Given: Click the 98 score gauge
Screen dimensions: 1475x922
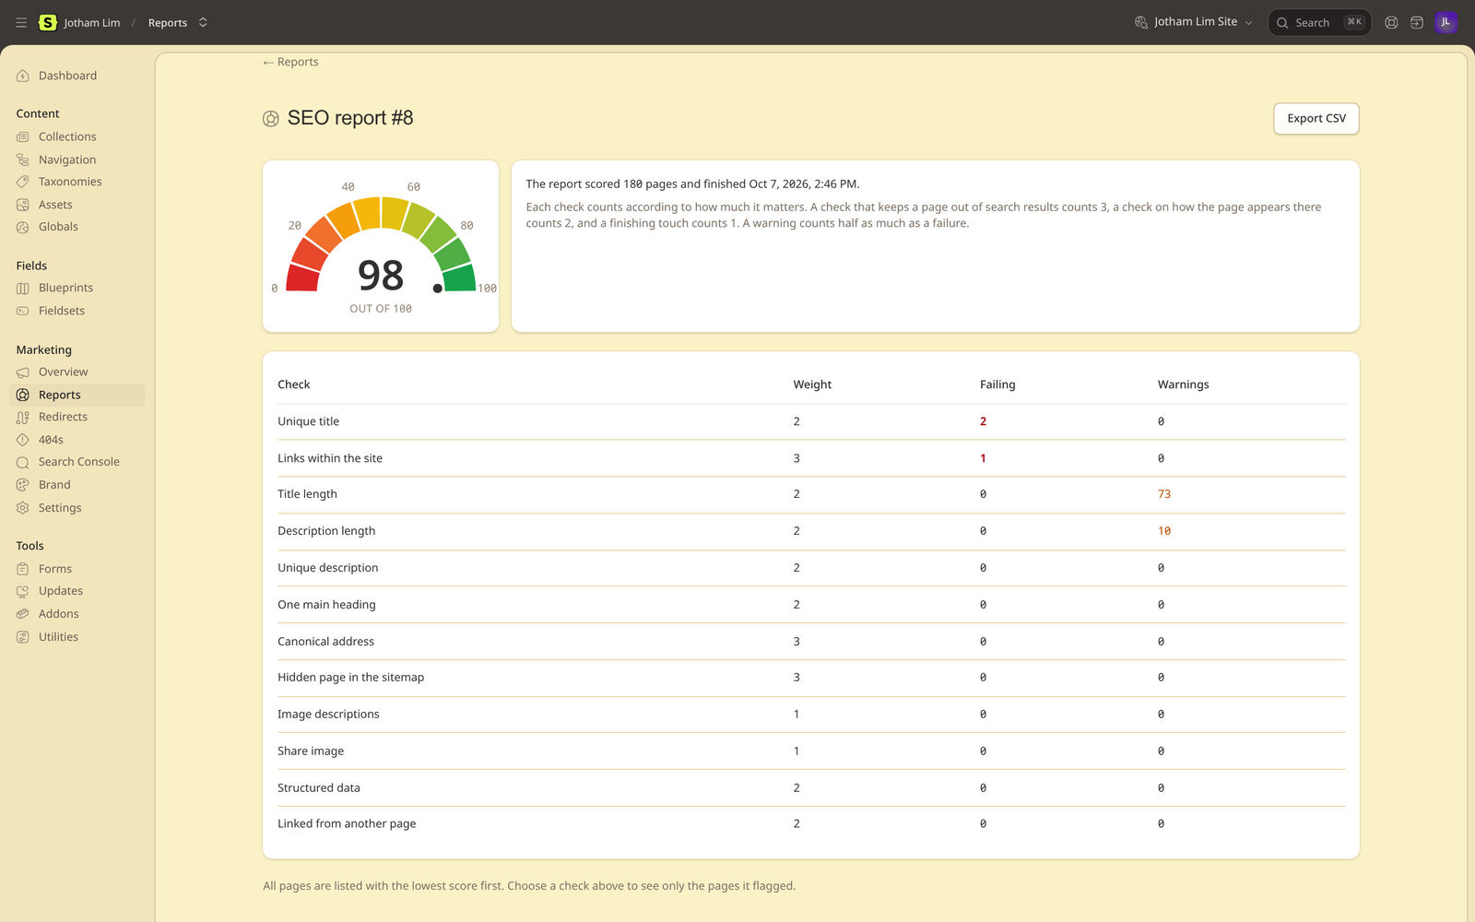Looking at the screenshot, I should 381,246.
